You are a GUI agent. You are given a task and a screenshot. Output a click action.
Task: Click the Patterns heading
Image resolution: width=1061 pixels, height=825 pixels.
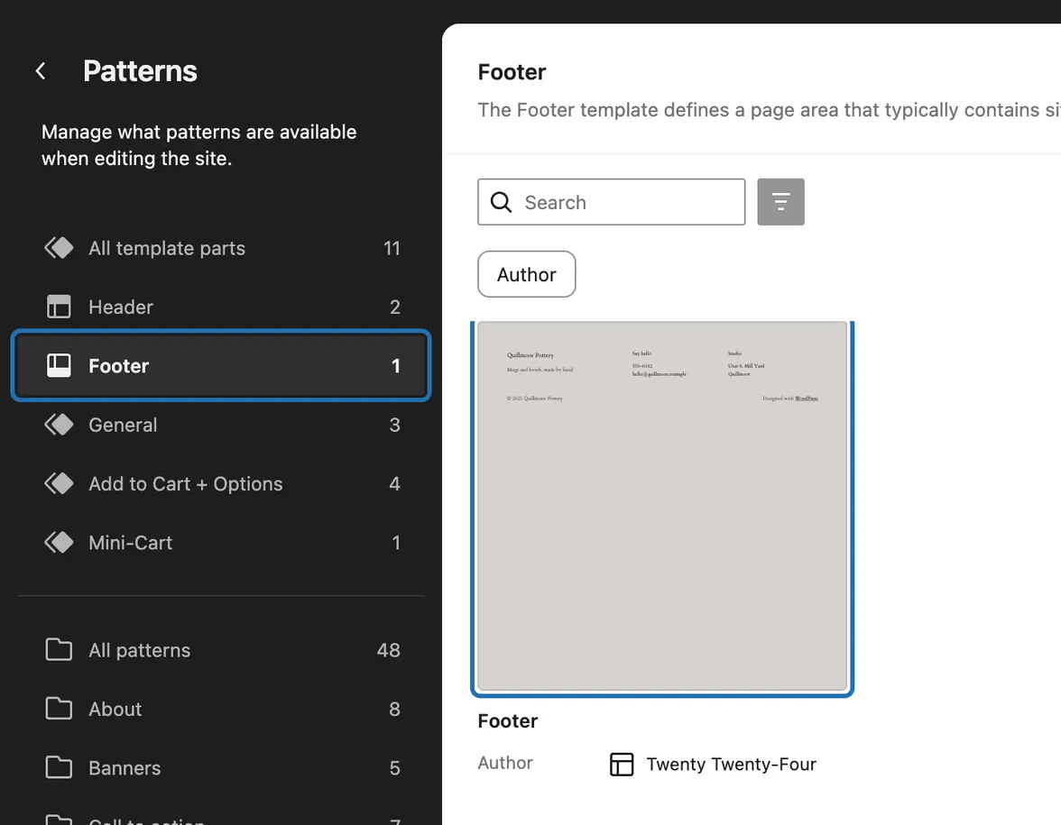(x=140, y=71)
